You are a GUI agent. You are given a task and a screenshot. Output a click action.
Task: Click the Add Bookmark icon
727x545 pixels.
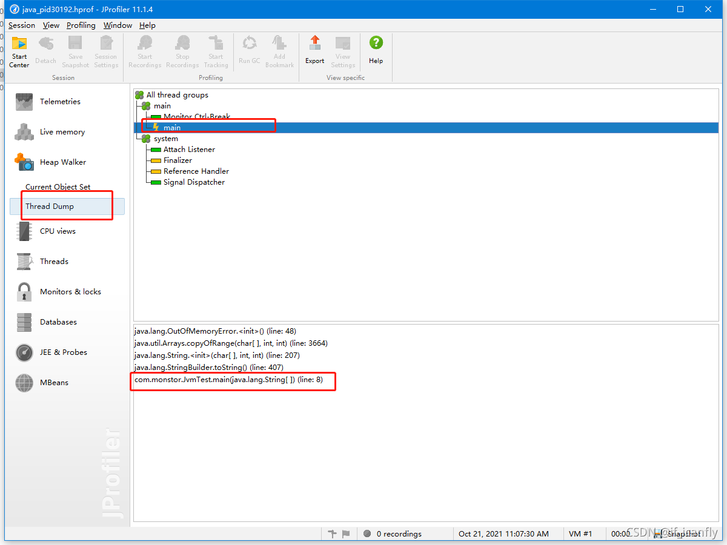(279, 44)
